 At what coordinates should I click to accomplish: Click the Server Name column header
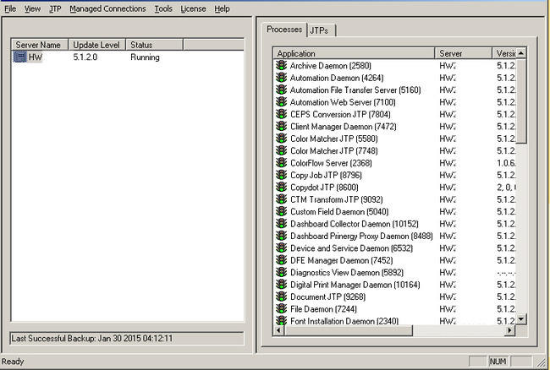[40, 45]
